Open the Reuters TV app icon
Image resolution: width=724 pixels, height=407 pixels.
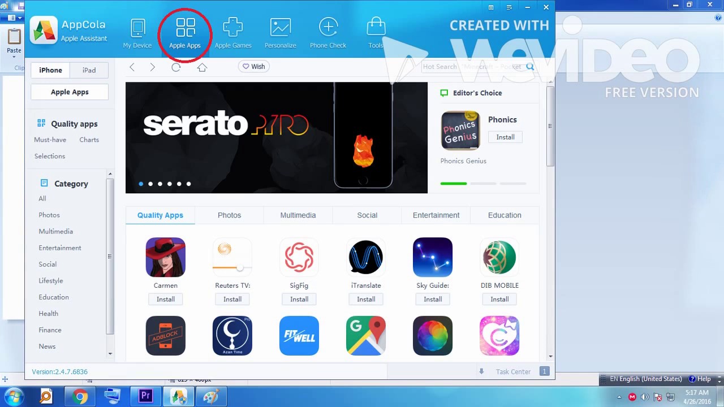pyautogui.click(x=232, y=257)
